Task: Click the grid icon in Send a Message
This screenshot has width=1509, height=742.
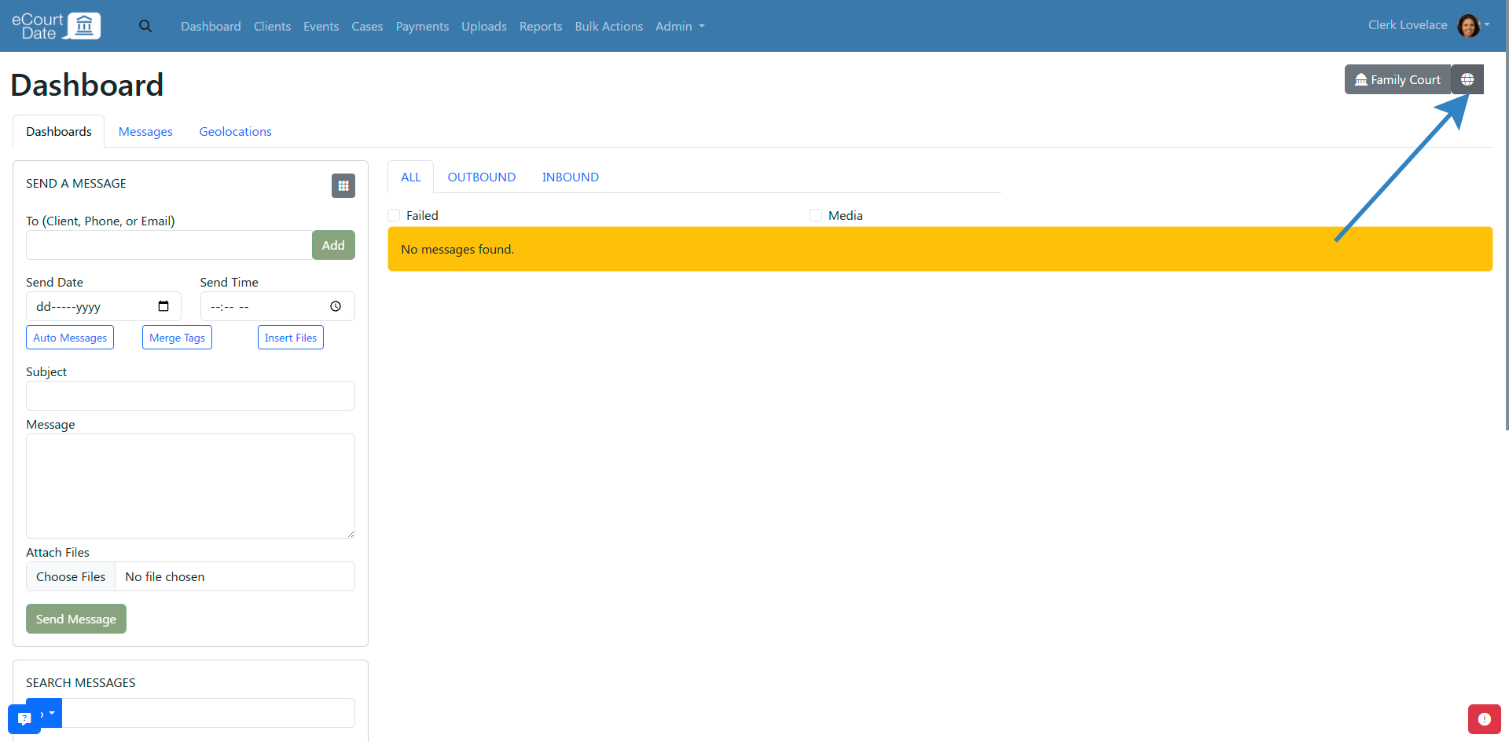Action: point(343,186)
